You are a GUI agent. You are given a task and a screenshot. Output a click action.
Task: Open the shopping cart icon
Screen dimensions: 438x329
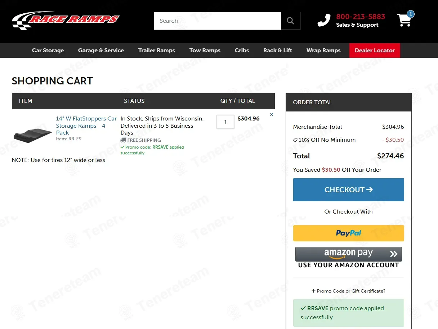[405, 20]
